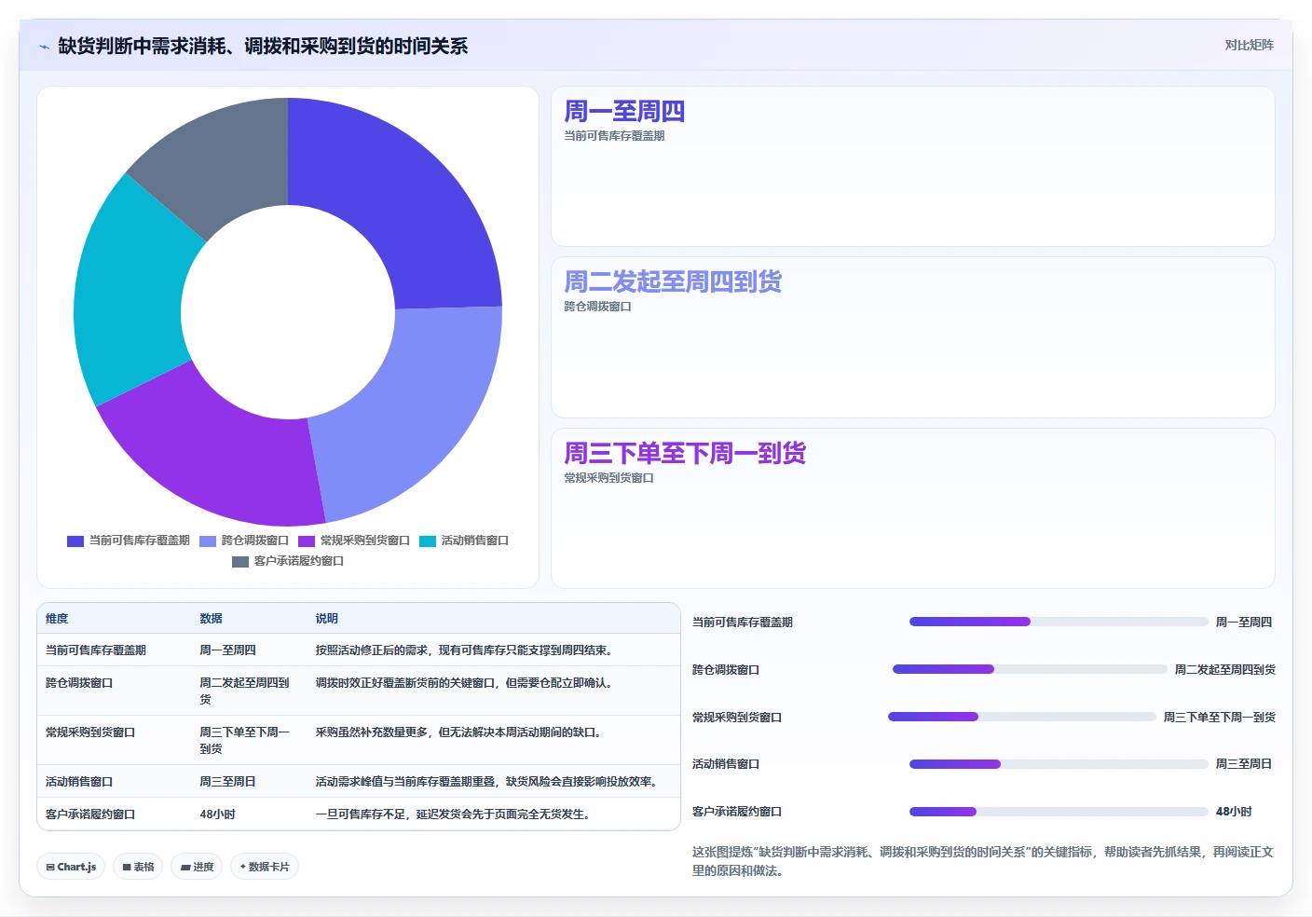The width and height of the screenshot is (1312, 917).
Task: Click description starting 调拨时效正好覆盖断货前
Action: (x=465, y=683)
